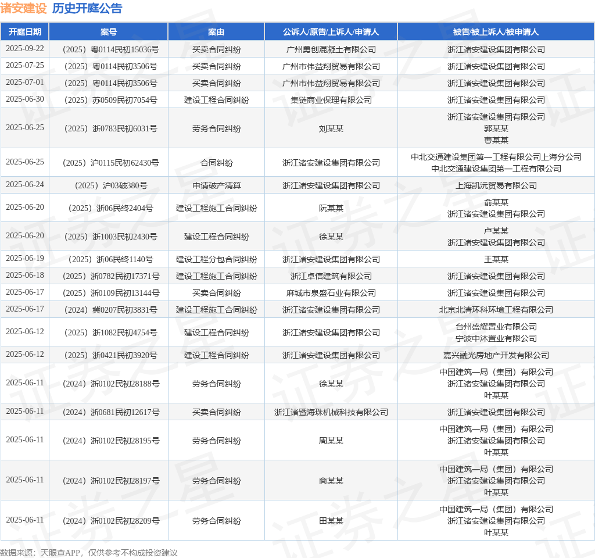Click case number （2025）浙0421民初3920号
The height and width of the screenshot is (558, 595).
[x=109, y=355]
